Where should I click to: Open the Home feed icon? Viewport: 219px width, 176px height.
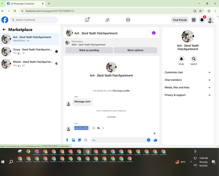[87, 20]
